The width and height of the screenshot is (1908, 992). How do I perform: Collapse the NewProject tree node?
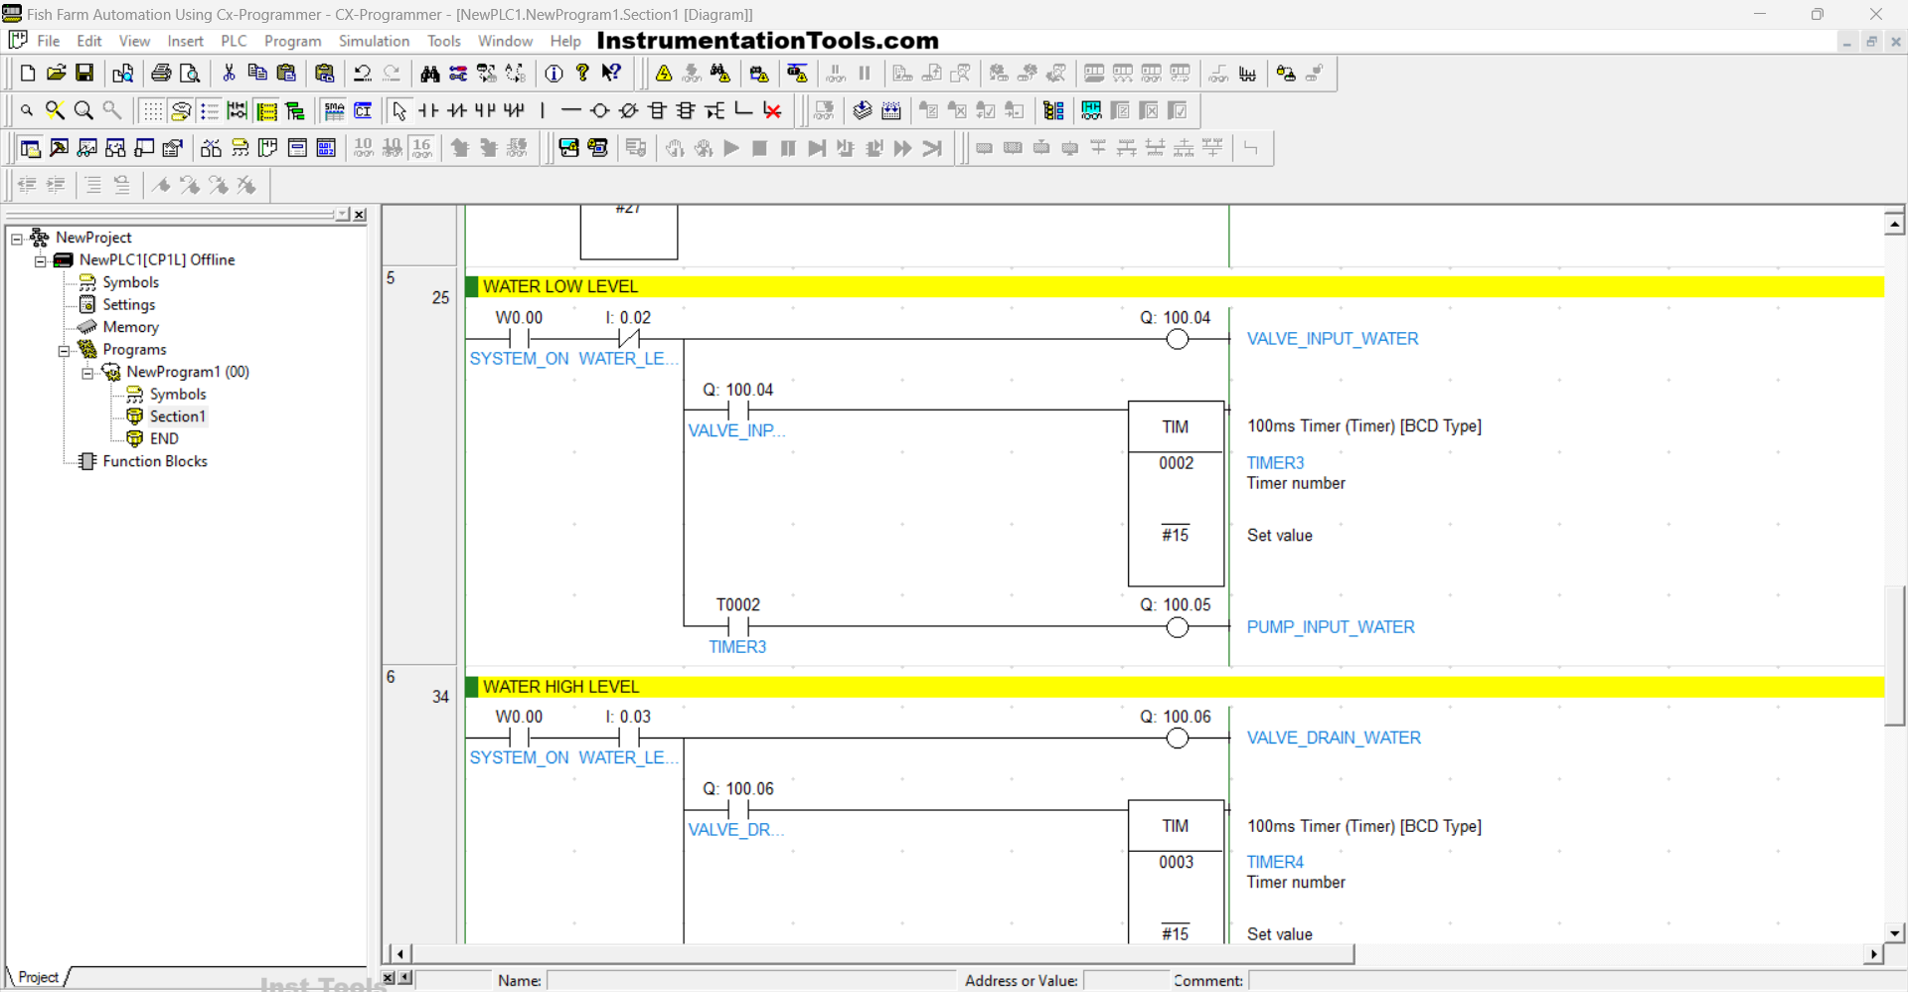tap(16, 239)
